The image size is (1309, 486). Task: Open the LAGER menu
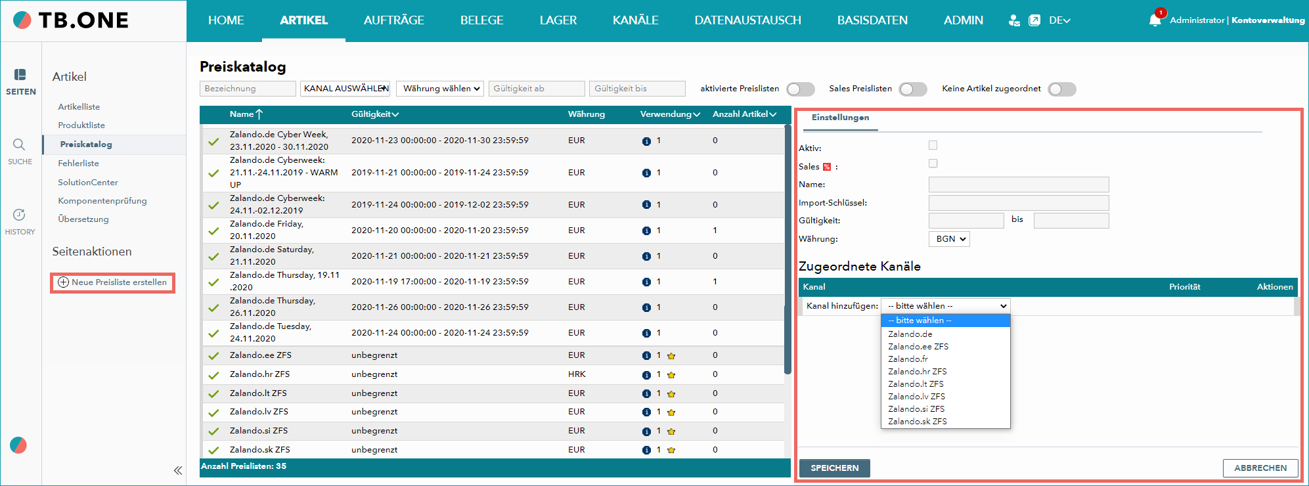coord(558,20)
